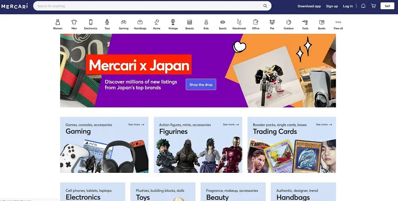The image size is (398, 201).
Task: Open the Handbags category icon
Action: [140, 22]
